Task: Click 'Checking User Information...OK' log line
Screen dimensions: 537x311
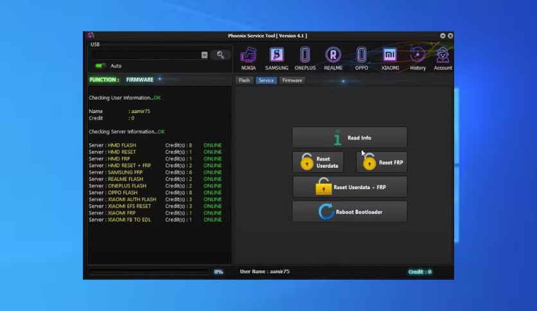Action: (125, 98)
